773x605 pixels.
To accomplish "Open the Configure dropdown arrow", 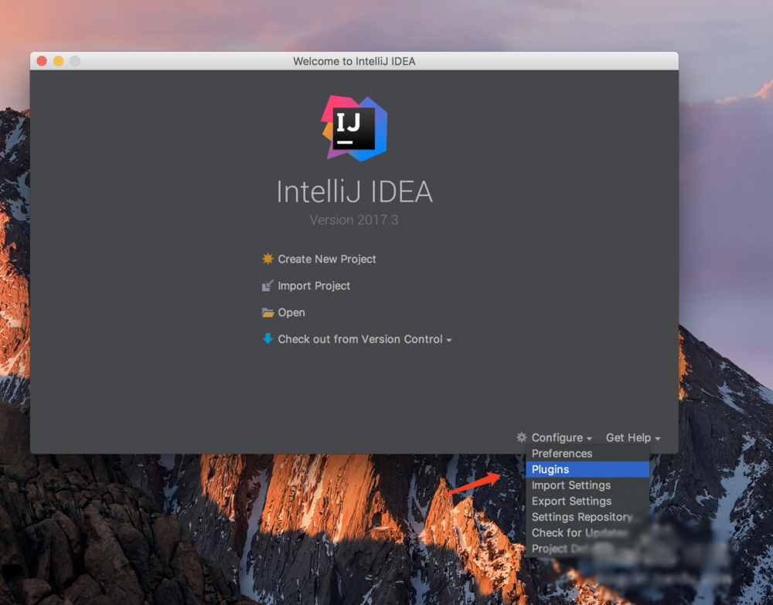I will (590, 437).
